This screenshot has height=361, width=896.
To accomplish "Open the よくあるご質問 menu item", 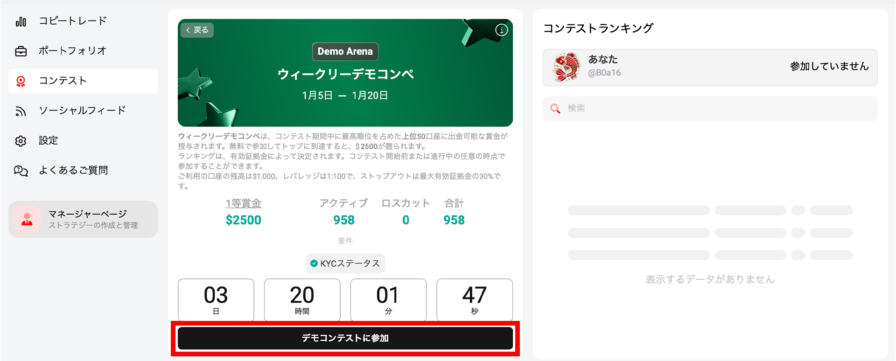I will point(73,170).
